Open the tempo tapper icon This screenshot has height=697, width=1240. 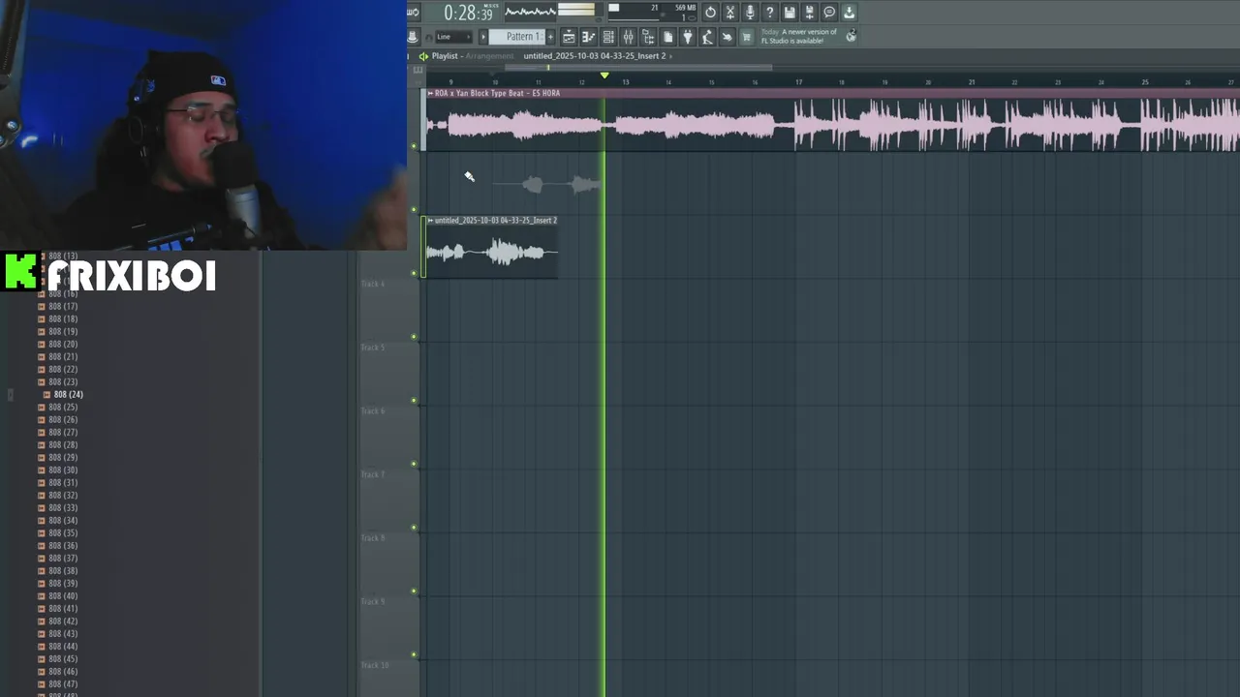[707, 37]
